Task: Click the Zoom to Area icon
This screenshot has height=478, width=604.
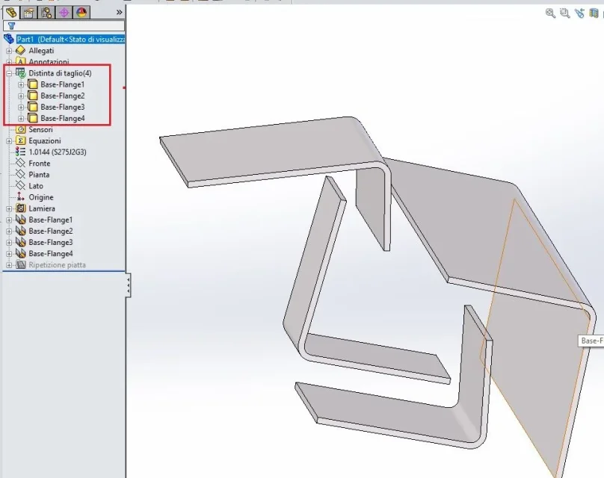Action: pyautogui.click(x=564, y=13)
